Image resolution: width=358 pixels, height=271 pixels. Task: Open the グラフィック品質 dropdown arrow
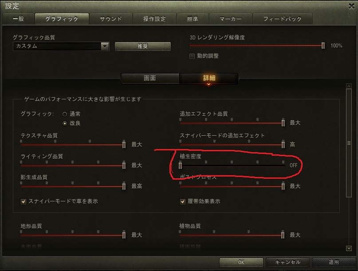click(105, 46)
